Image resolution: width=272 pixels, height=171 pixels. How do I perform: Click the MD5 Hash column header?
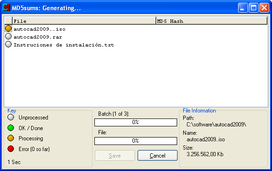pyautogui.click(x=212, y=21)
